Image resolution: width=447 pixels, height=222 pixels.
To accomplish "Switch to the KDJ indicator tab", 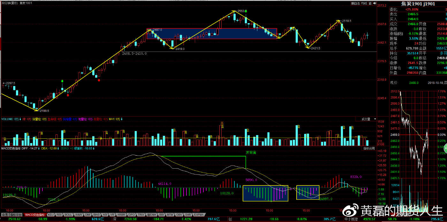I will (51, 215).
